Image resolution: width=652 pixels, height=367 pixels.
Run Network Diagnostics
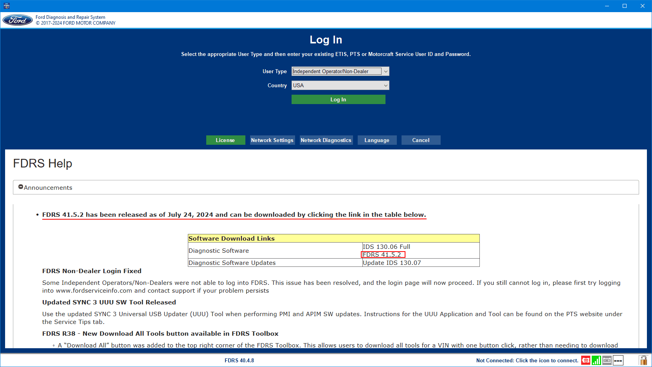point(326,140)
